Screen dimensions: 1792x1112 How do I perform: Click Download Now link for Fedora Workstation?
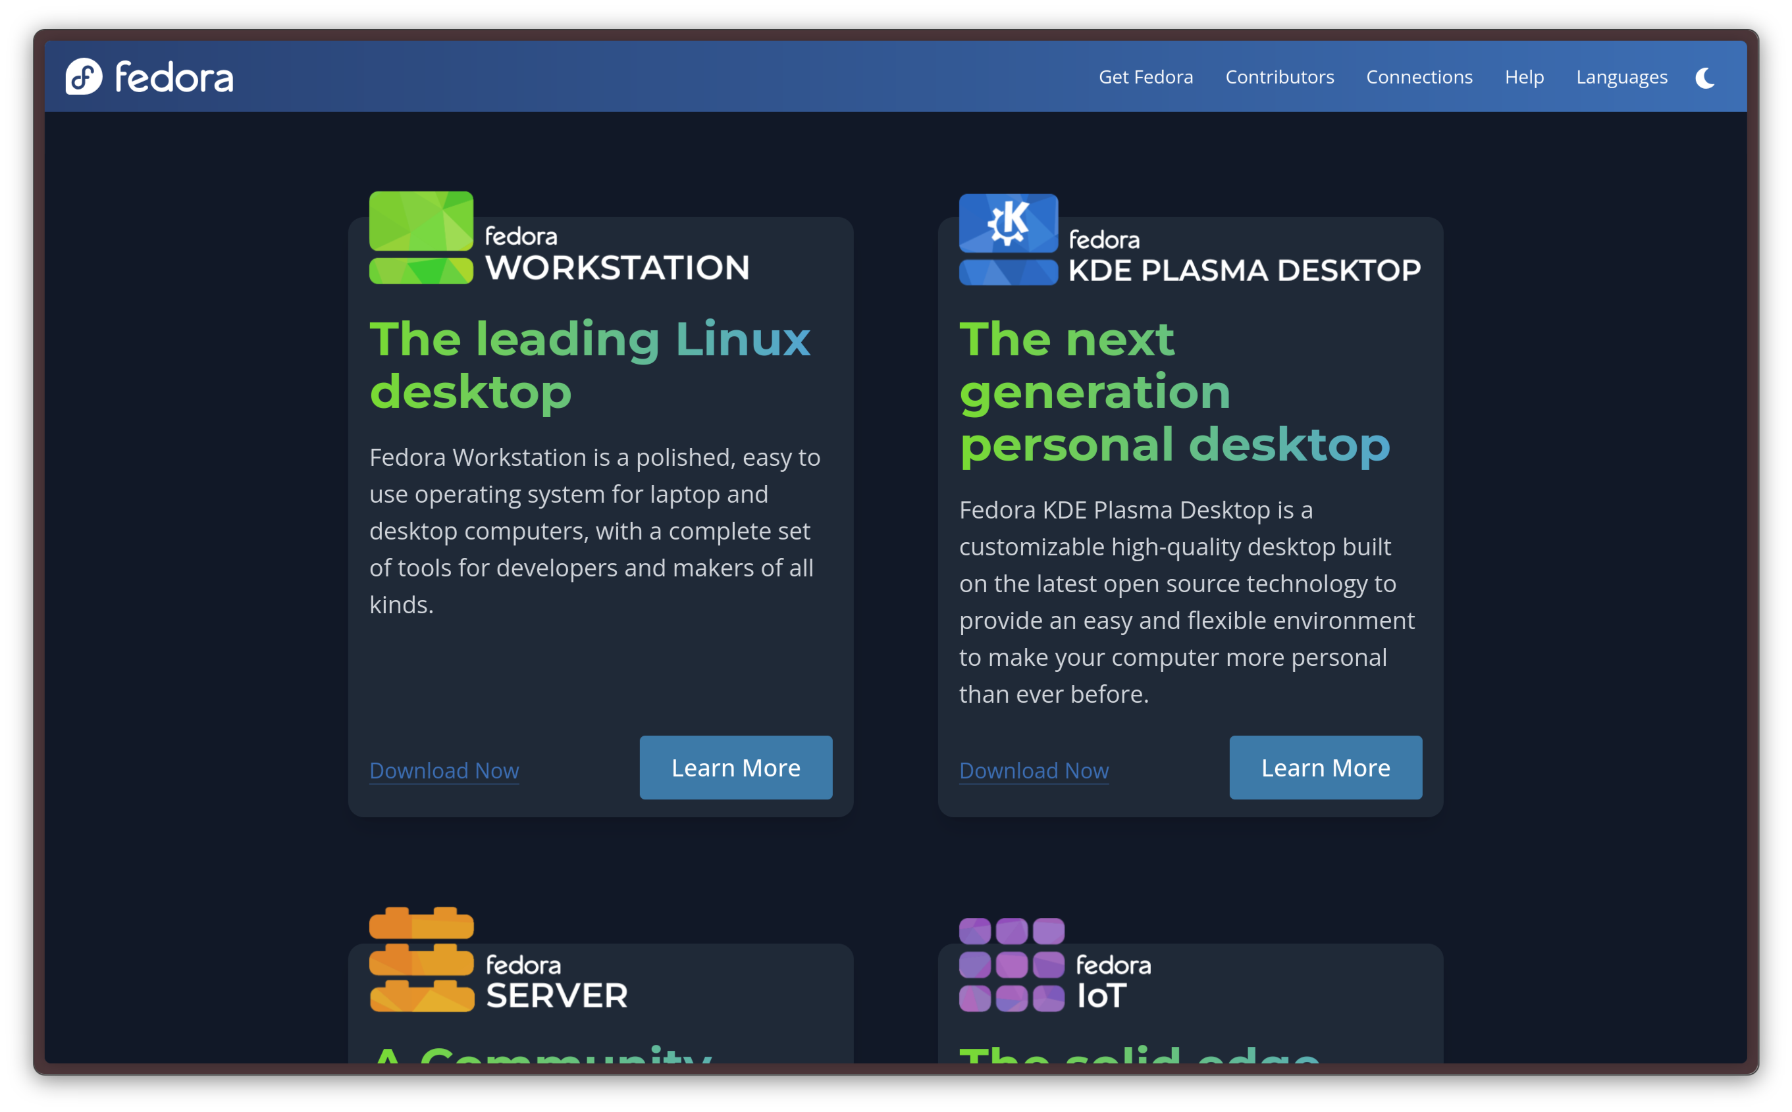(x=444, y=770)
